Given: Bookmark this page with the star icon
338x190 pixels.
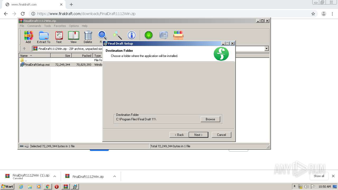Looking at the screenshot, I should tap(313, 14).
